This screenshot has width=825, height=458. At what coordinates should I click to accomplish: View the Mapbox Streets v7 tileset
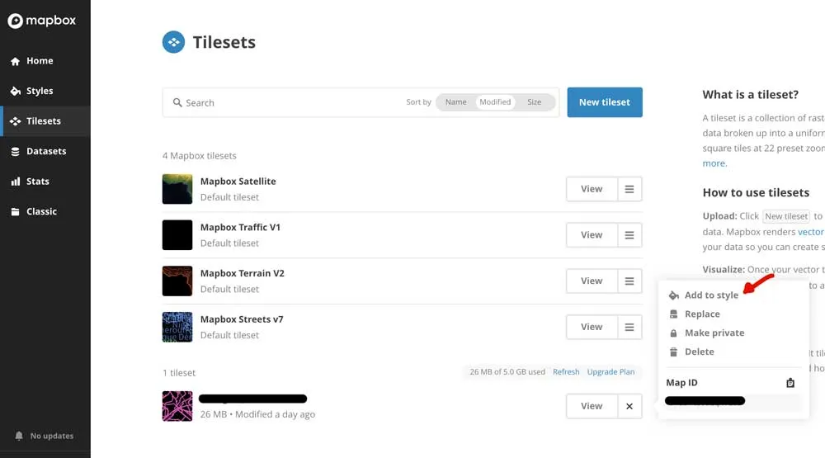point(592,327)
